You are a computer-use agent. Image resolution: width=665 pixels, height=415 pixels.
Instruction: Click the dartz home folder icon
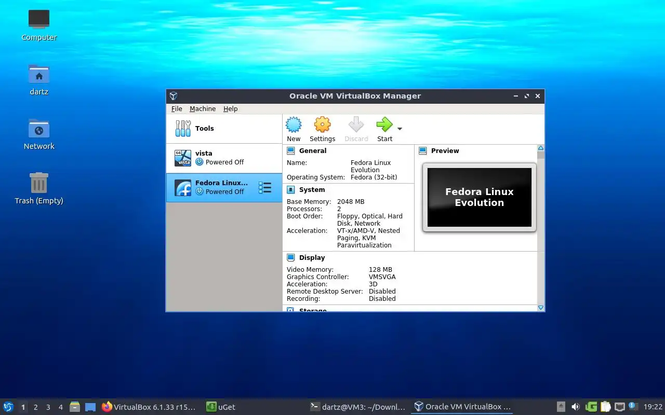click(x=39, y=74)
